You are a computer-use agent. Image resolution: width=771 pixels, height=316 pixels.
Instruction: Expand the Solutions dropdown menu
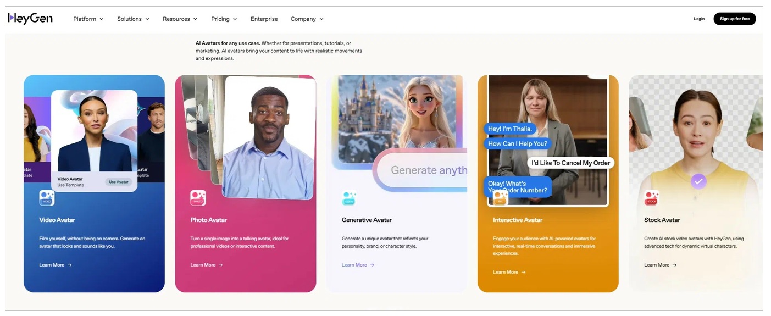click(133, 19)
